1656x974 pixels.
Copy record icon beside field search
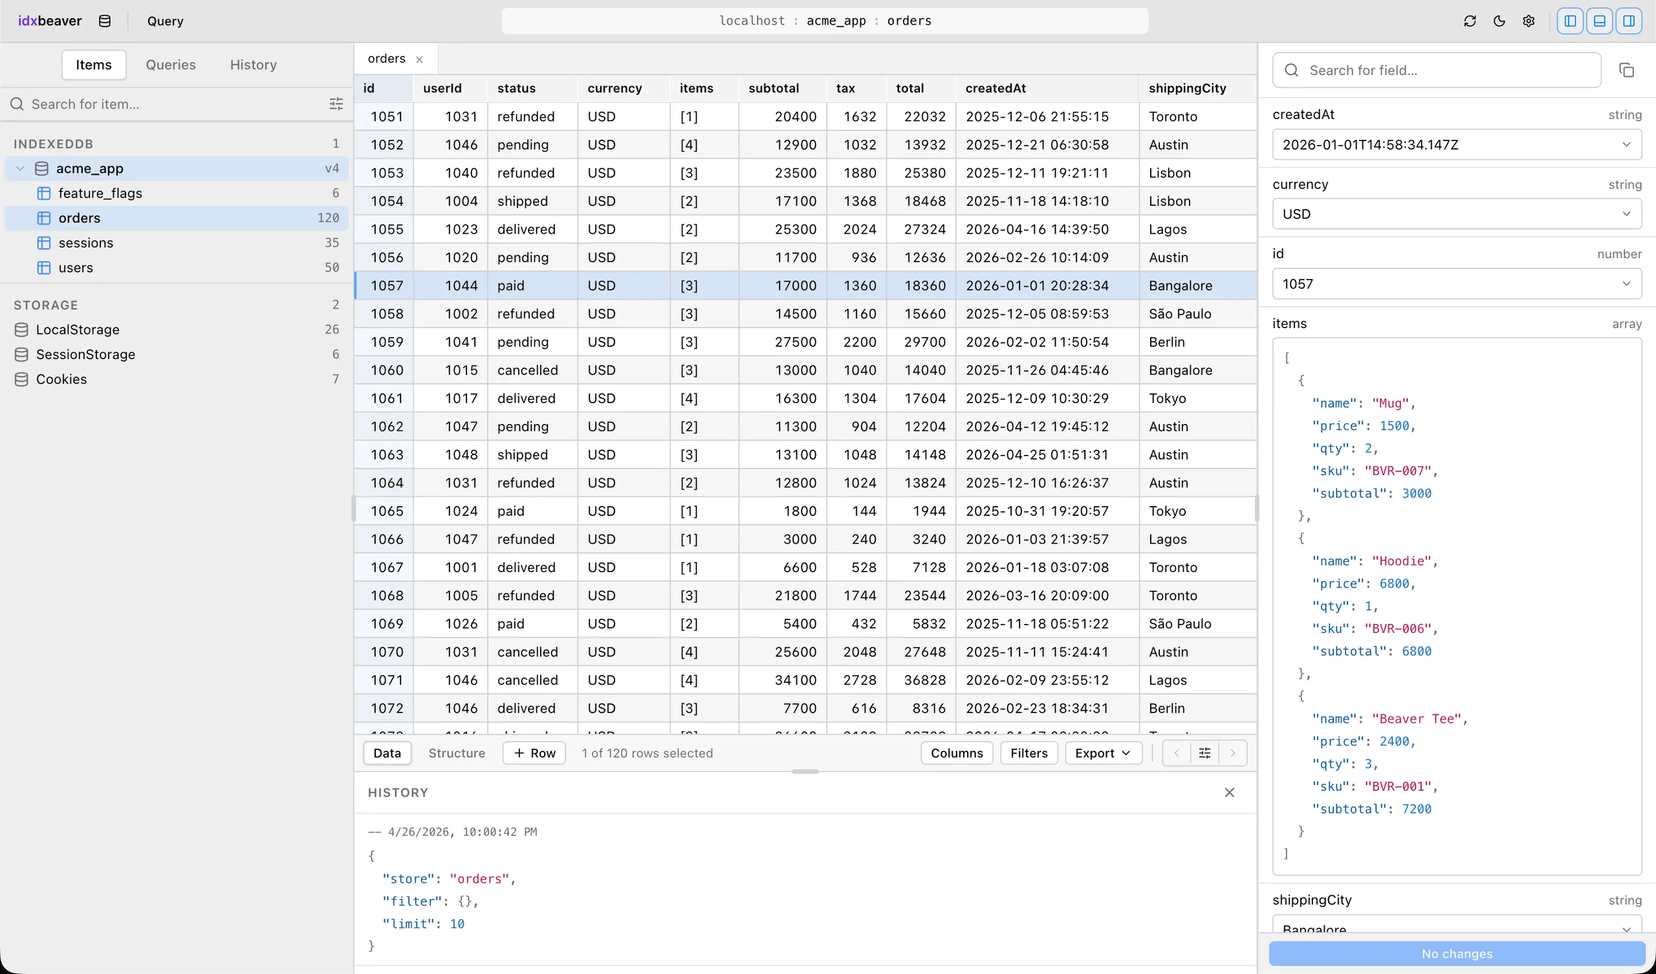tap(1627, 70)
